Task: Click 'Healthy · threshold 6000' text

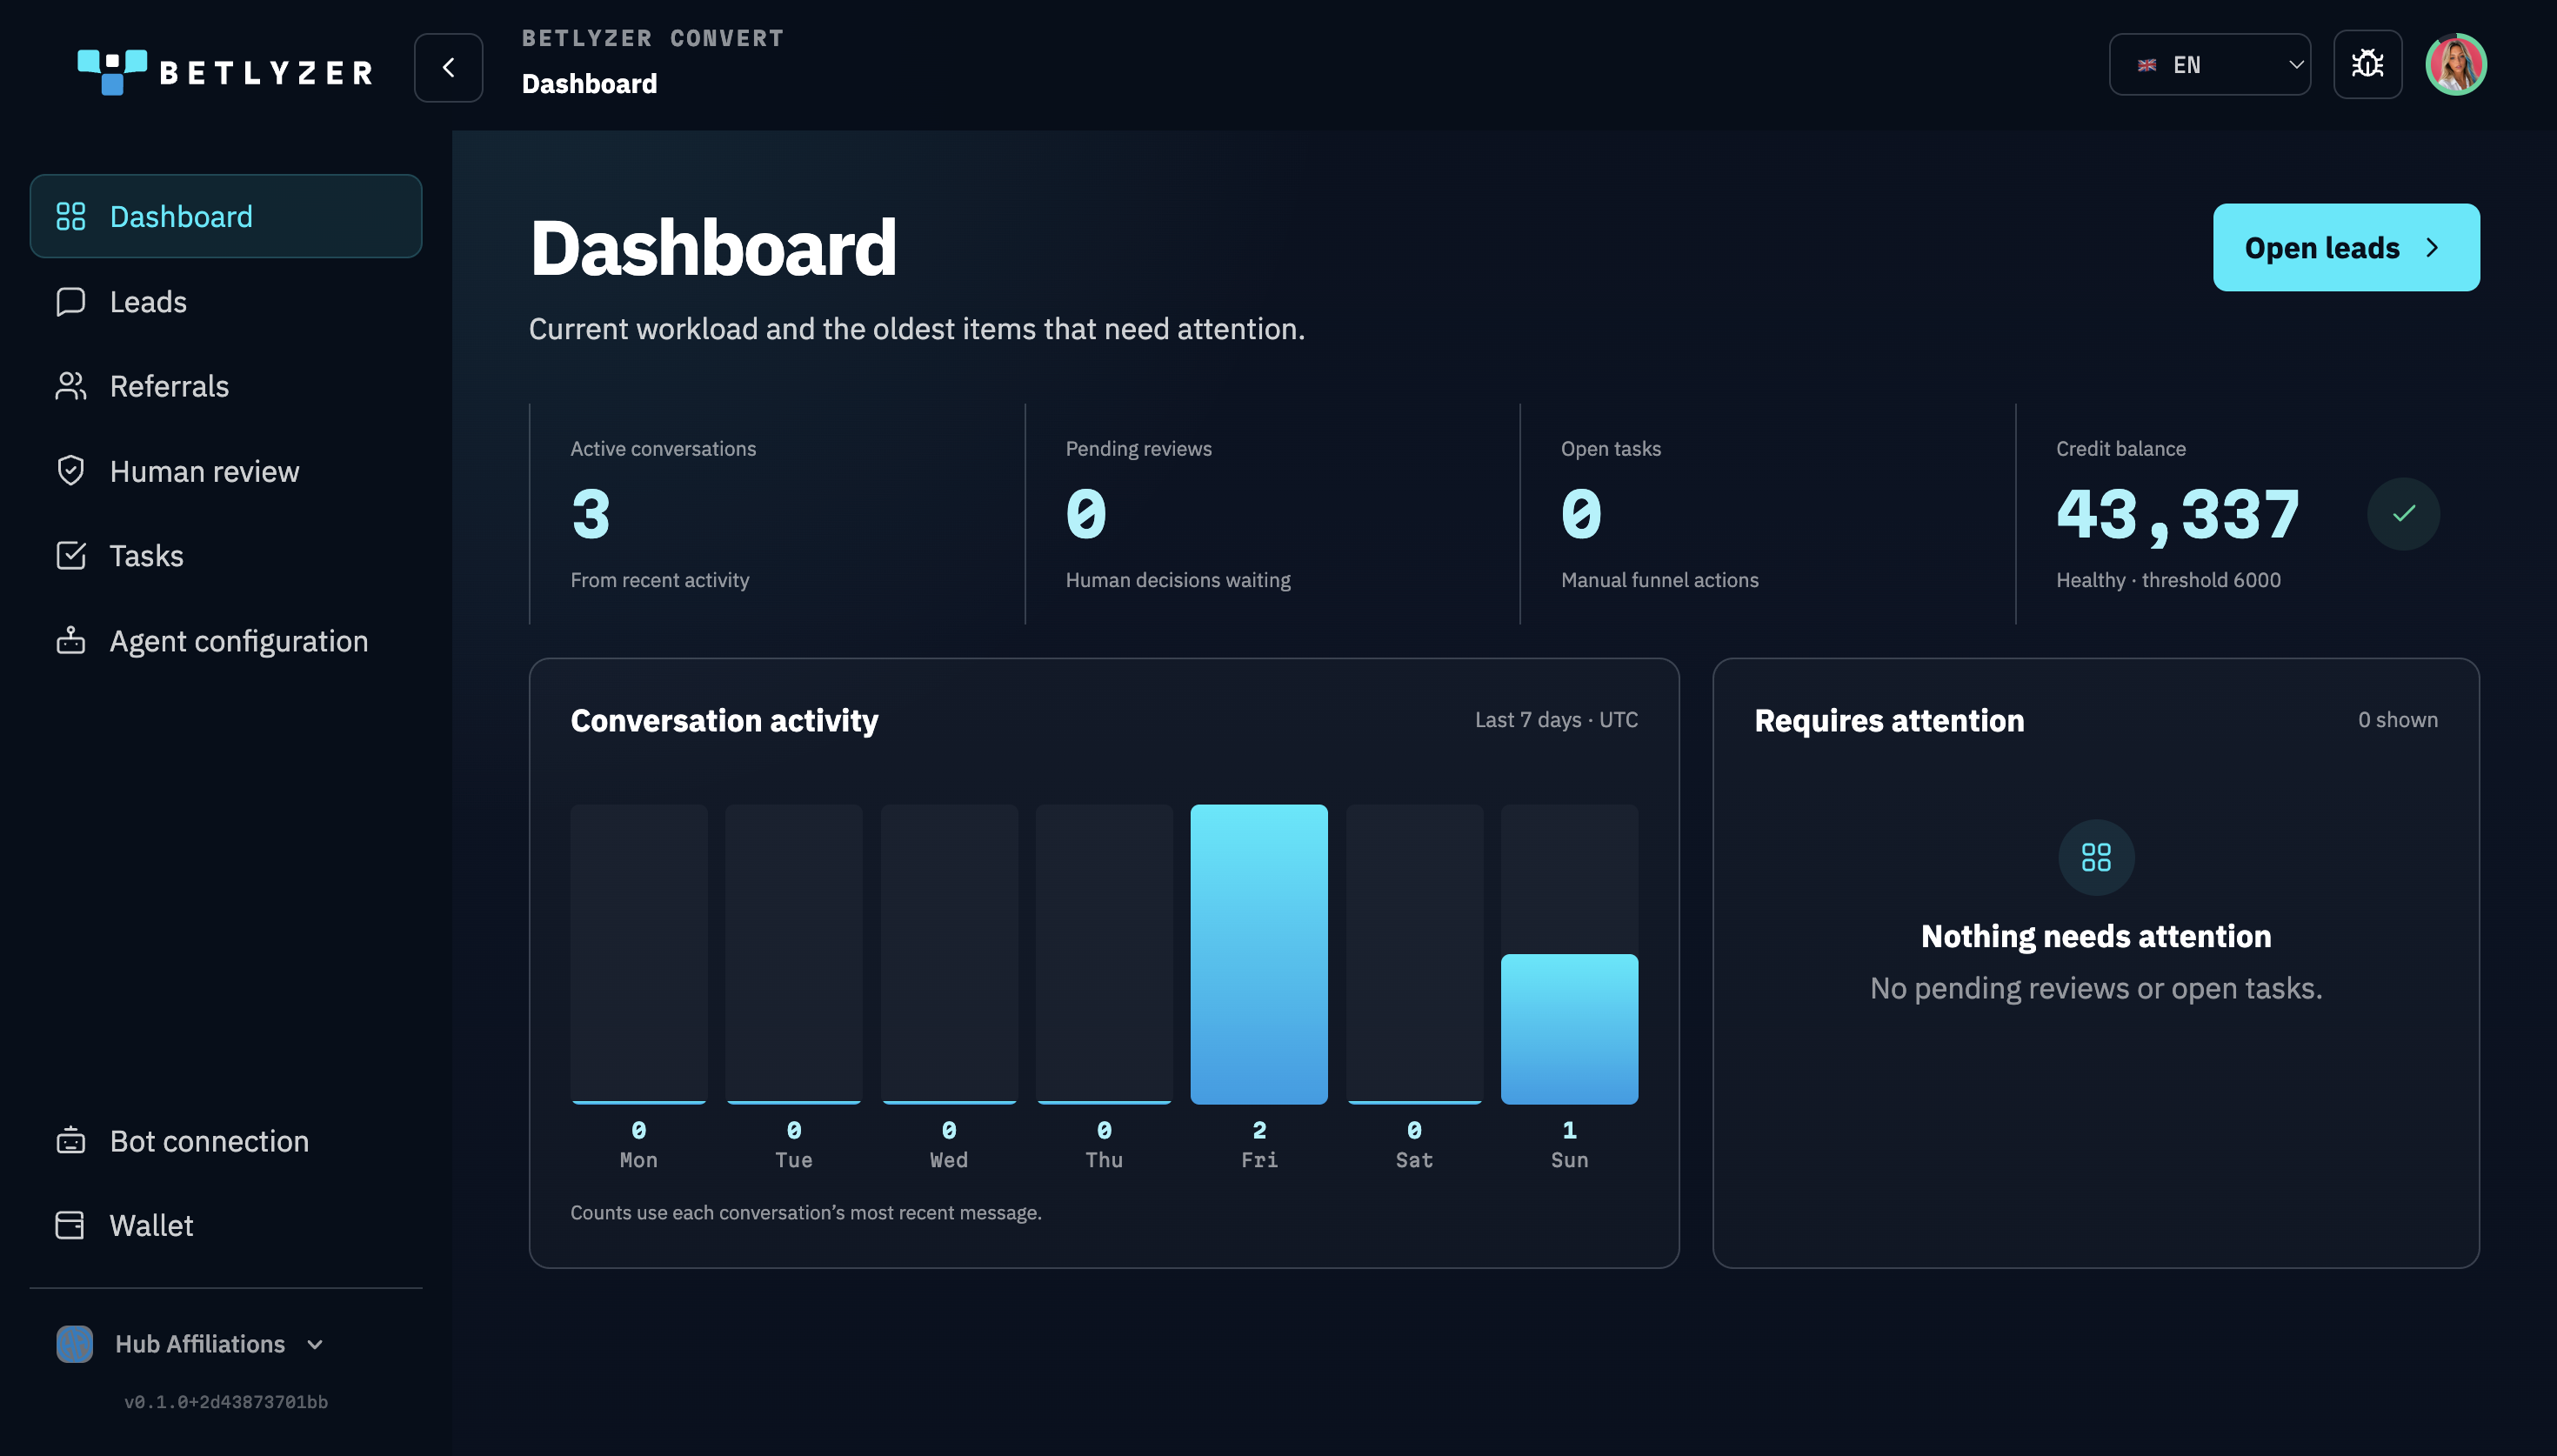Action: point(2168,580)
